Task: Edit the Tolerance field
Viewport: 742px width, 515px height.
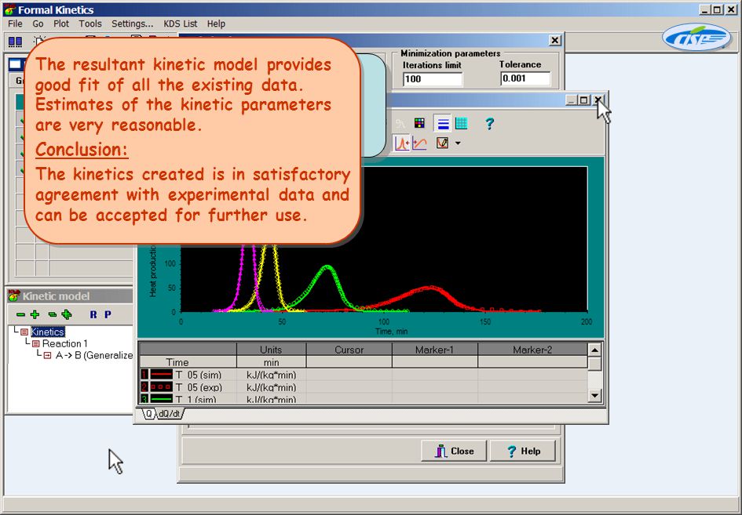Action: pyautogui.click(x=525, y=78)
